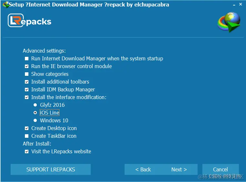246x182 pixels.
Task: Toggle Install the interface modification checkbox
Action: [27, 97]
